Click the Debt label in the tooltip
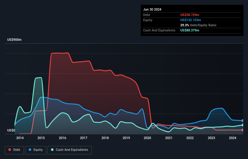248x159 pixels. [x=147, y=15]
